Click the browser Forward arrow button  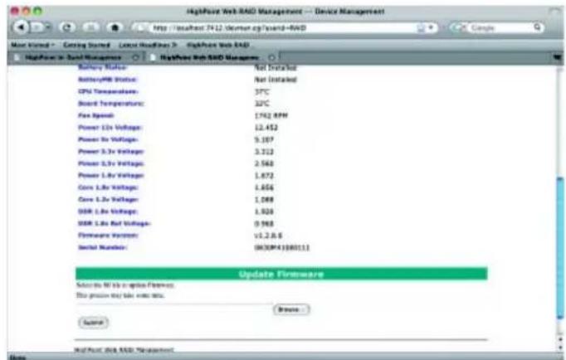37,27
